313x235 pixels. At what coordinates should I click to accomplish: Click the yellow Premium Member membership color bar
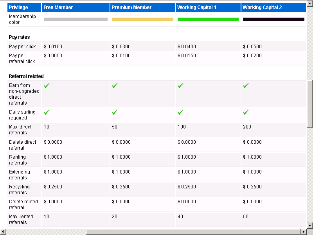point(142,19)
